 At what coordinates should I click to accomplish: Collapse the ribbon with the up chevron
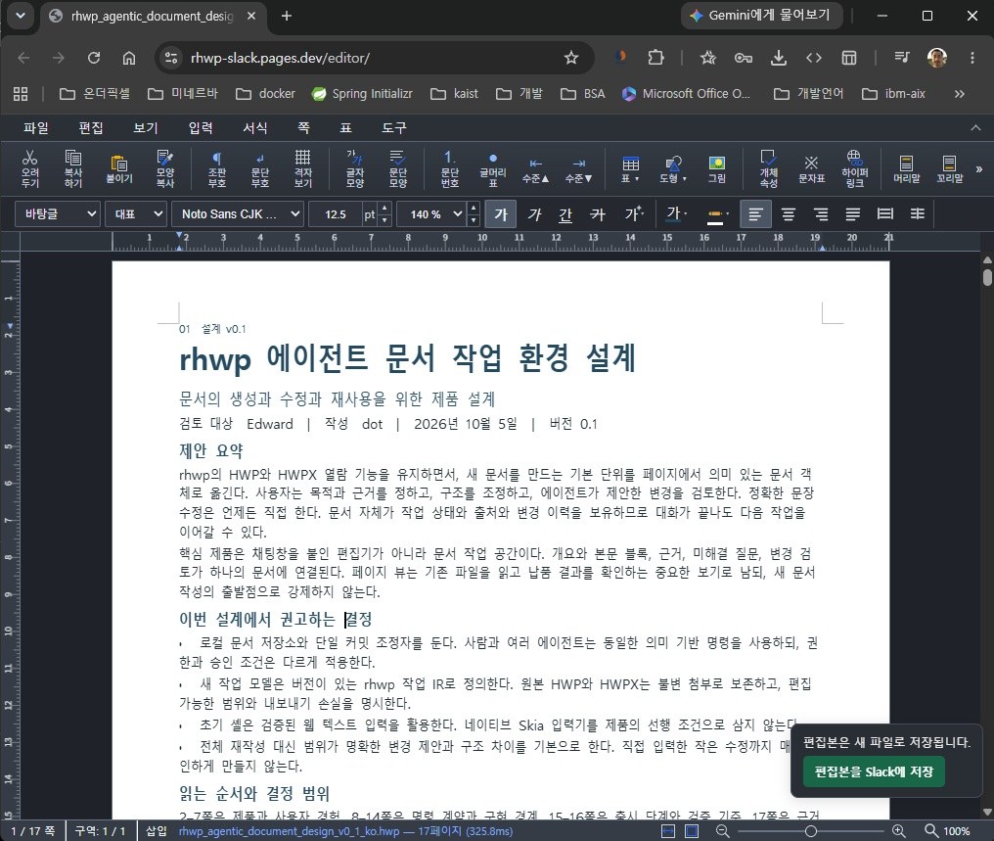click(x=975, y=128)
